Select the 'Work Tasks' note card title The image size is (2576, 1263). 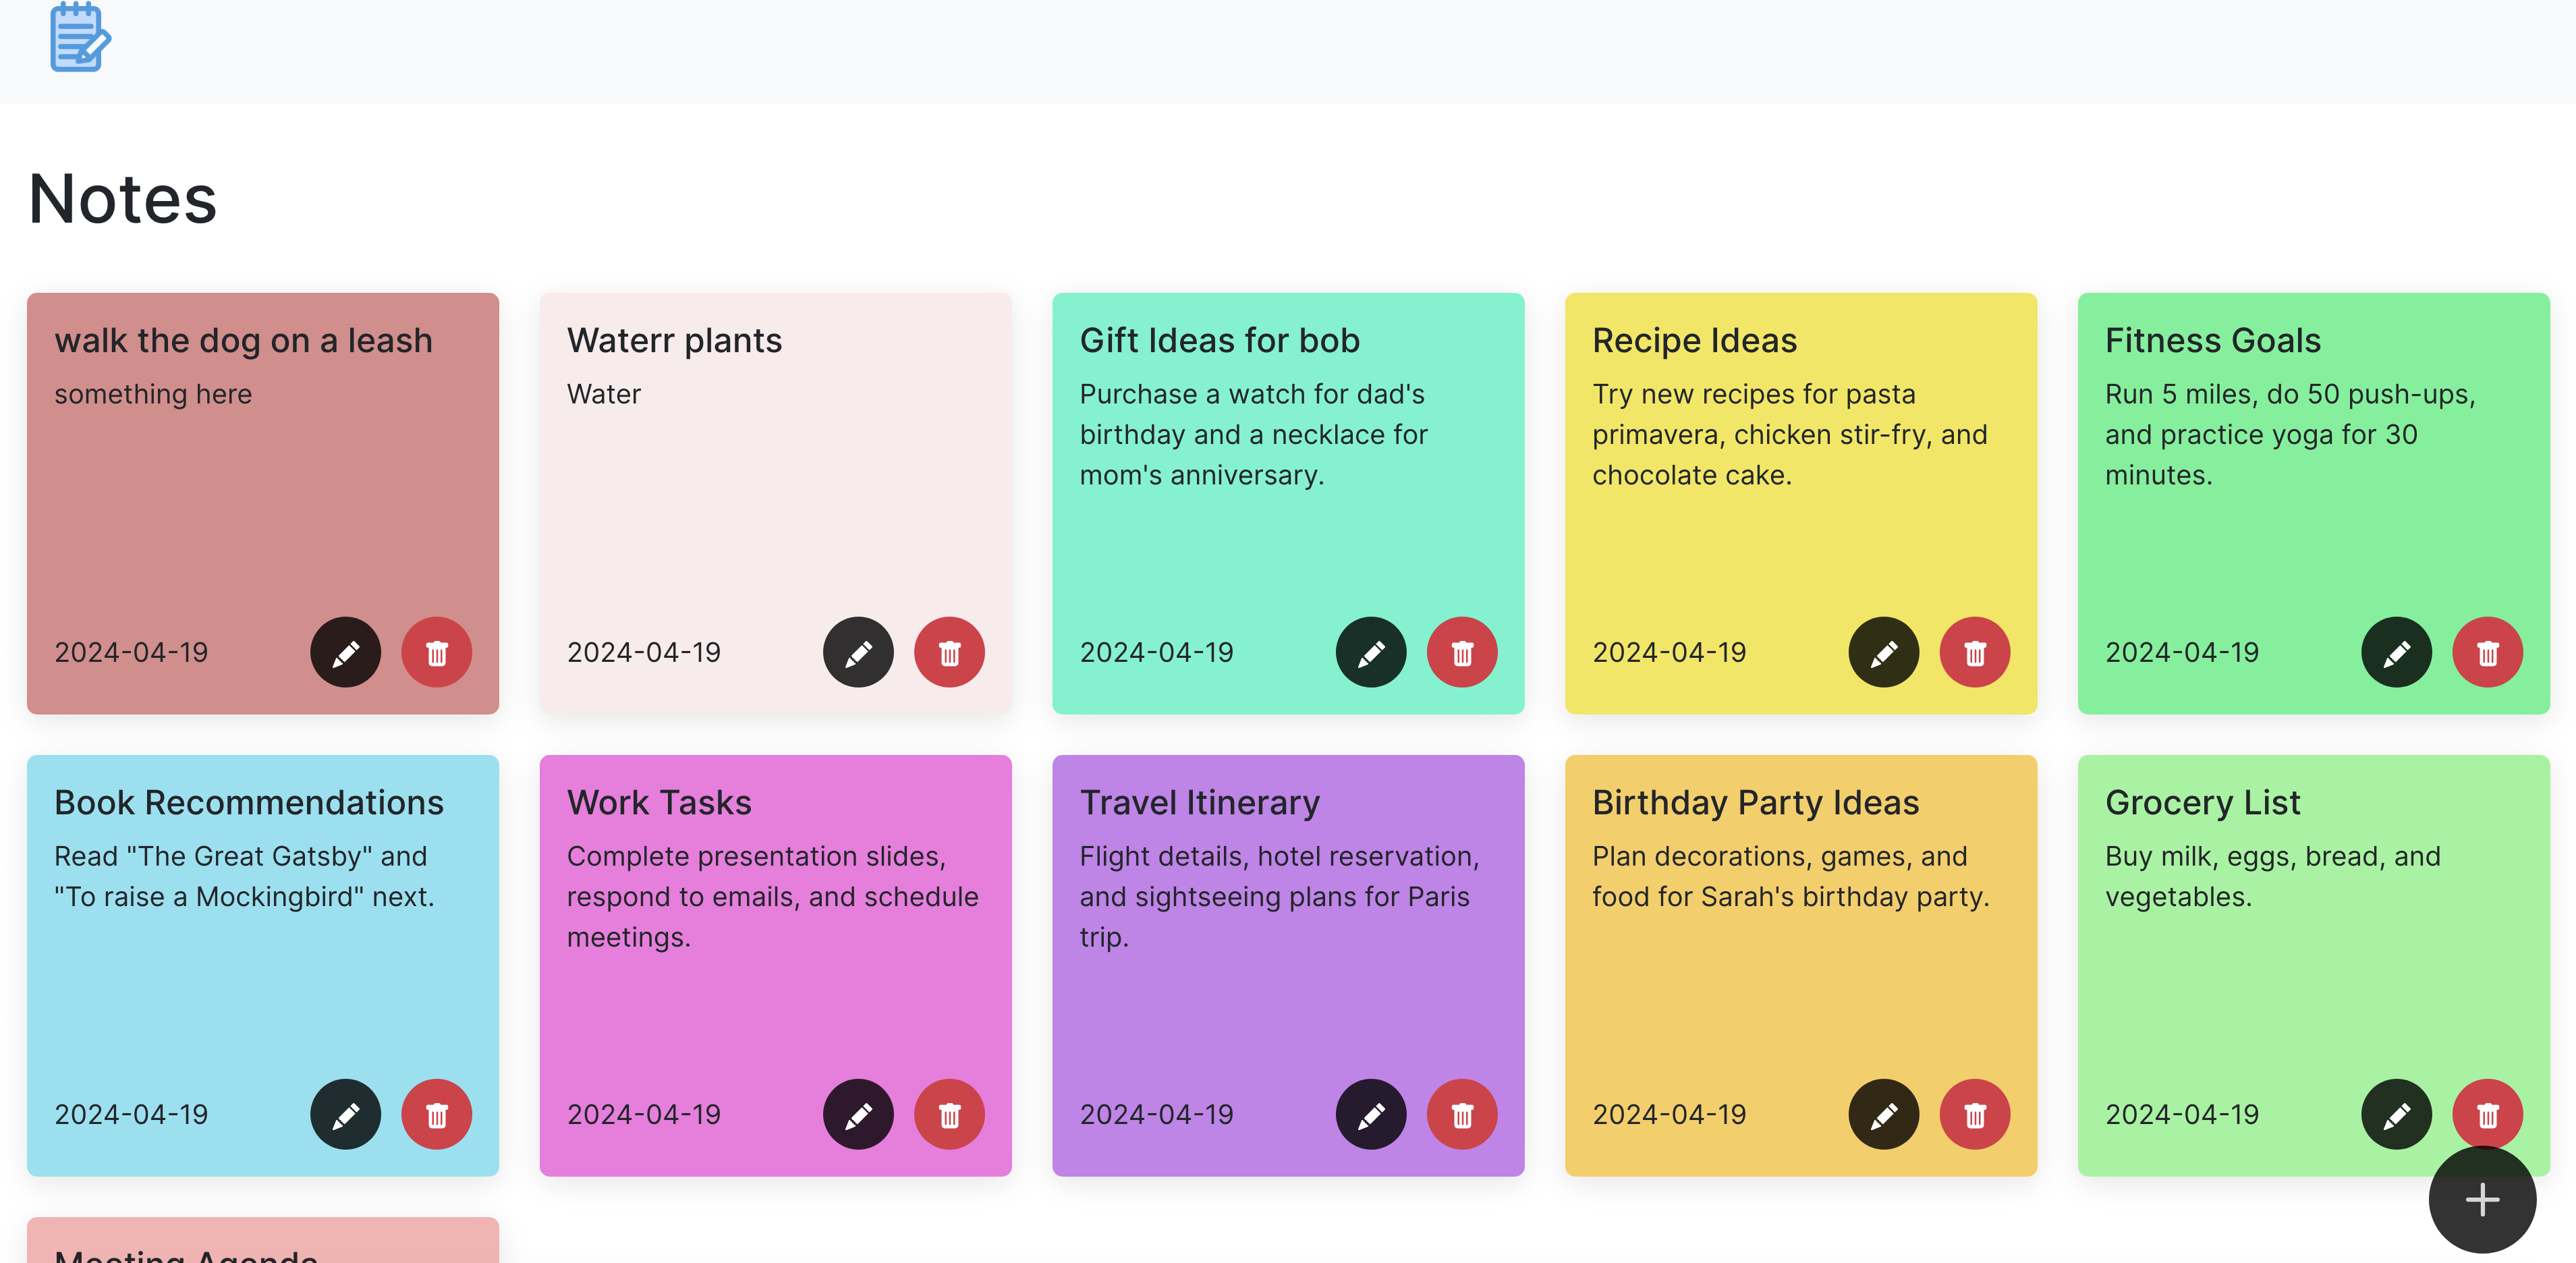pos(659,802)
